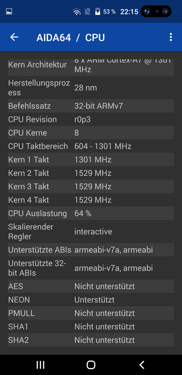The image size is (182, 375).
Task: Tap the Befehlssatz 32-bit ARMv7 row
Action: point(91,106)
